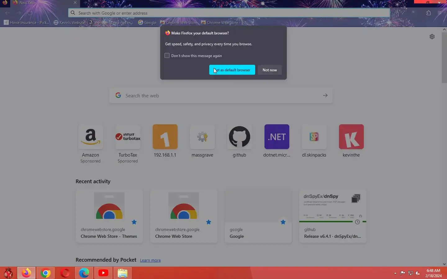Show hidden tray icons arrow
This screenshot has height=279, width=447.
395,273
